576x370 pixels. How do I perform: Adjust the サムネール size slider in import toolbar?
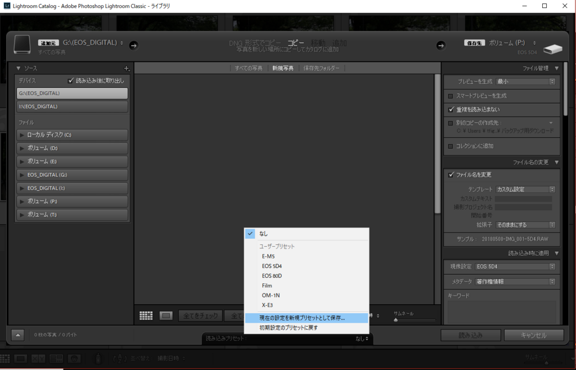[x=395, y=320]
